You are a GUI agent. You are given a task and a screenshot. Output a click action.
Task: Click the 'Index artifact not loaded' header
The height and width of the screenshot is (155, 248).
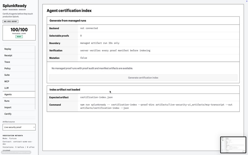click(x=65, y=89)
